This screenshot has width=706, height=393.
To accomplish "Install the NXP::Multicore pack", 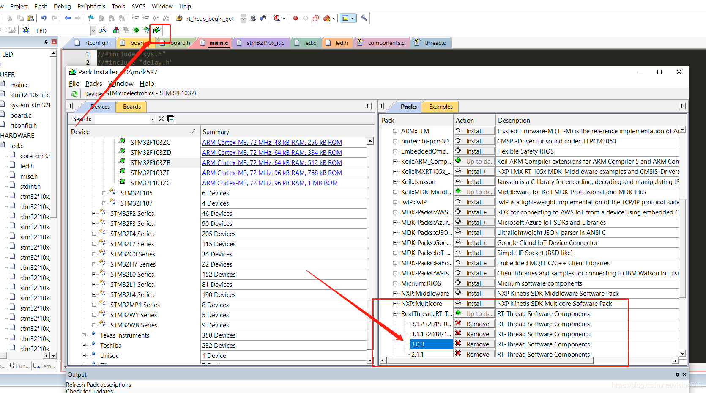I will 474,304.
